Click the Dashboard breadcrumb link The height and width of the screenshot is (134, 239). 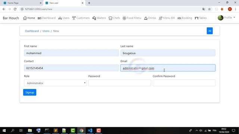pos(32,31)
